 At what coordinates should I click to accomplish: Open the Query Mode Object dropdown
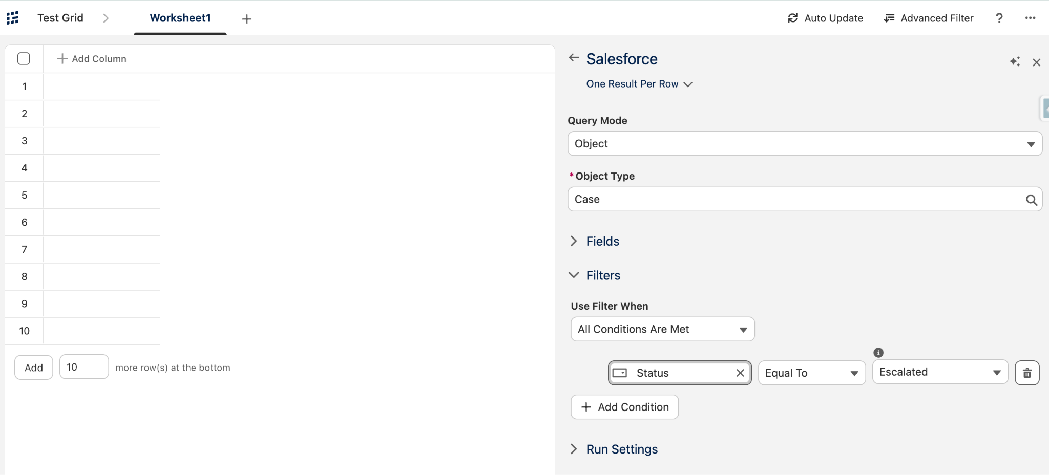[x=805, y=144]
